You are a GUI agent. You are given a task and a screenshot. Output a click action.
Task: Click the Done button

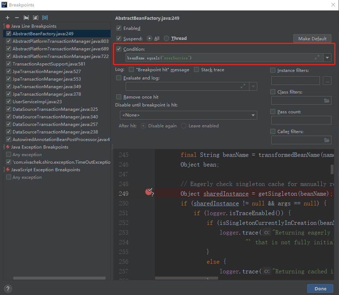[x=320, y=289]
